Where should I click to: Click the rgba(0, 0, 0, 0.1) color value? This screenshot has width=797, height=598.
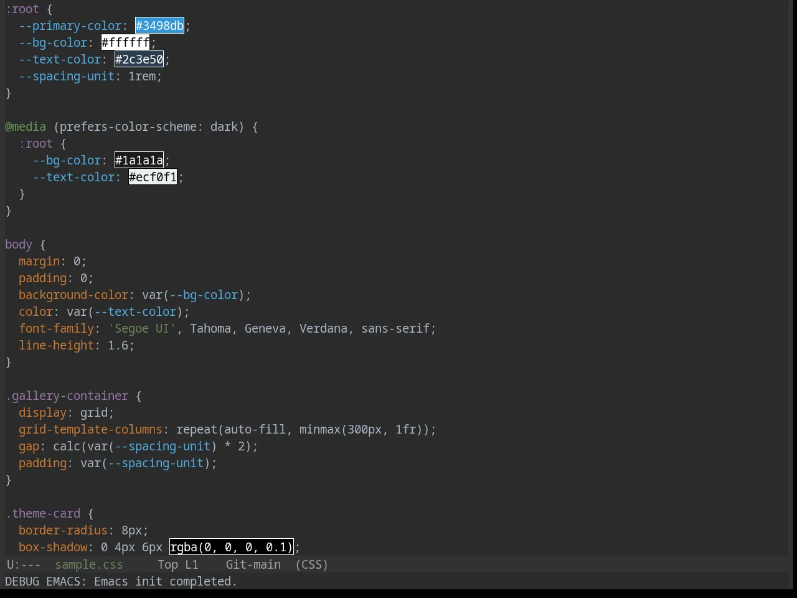coord(232,547)
